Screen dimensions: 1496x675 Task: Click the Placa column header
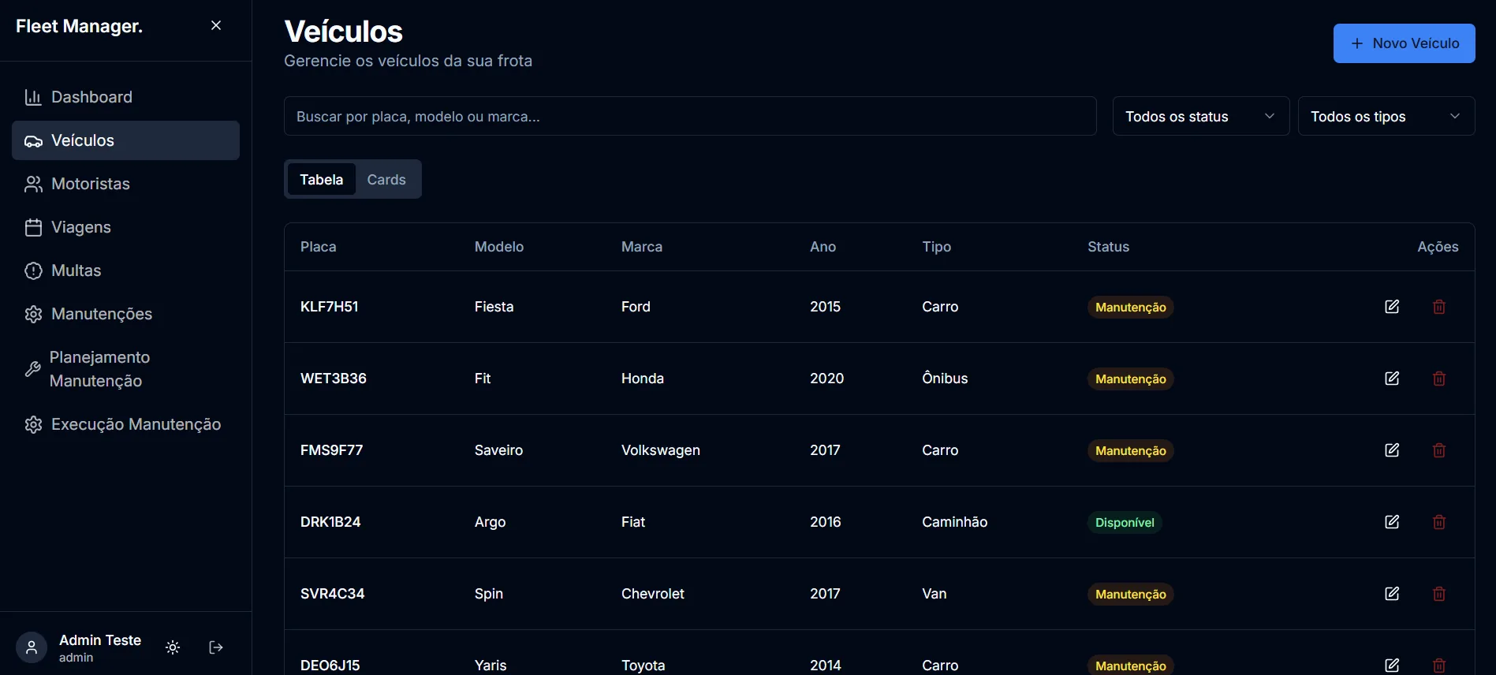[319, 247]
